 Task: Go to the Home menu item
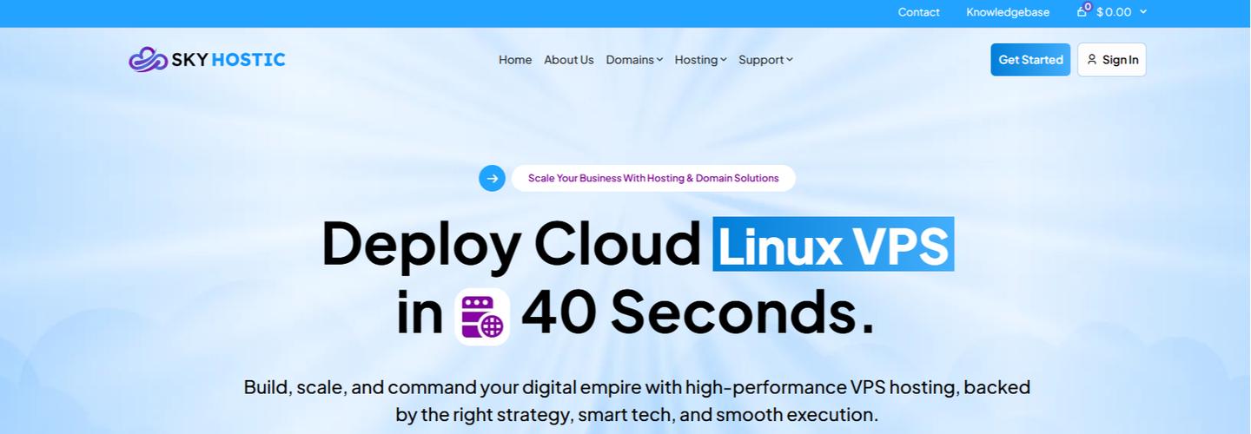(515, 59)
